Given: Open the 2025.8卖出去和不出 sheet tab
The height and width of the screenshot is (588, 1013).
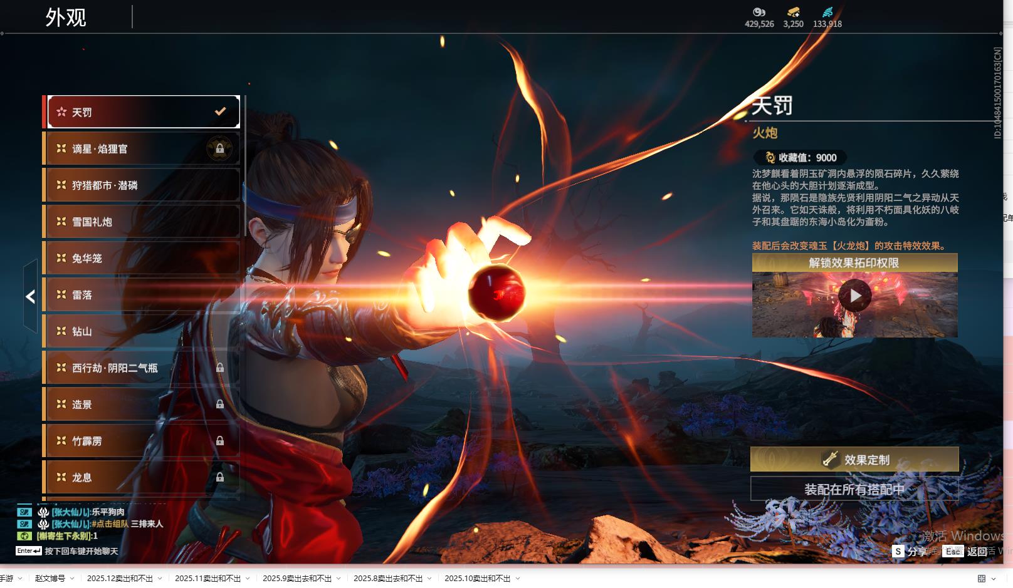Looking at the screenshot, I should pos(388,579).
